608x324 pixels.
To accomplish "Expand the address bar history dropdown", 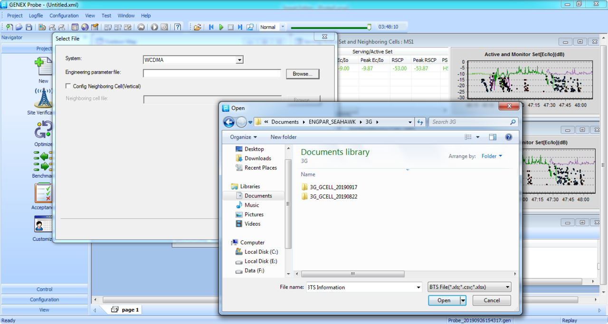I will click(410, 122).
